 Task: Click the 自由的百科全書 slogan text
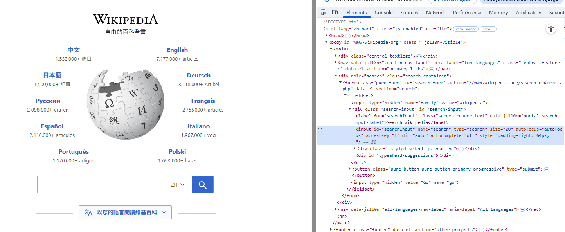click(x=126, y=32)
